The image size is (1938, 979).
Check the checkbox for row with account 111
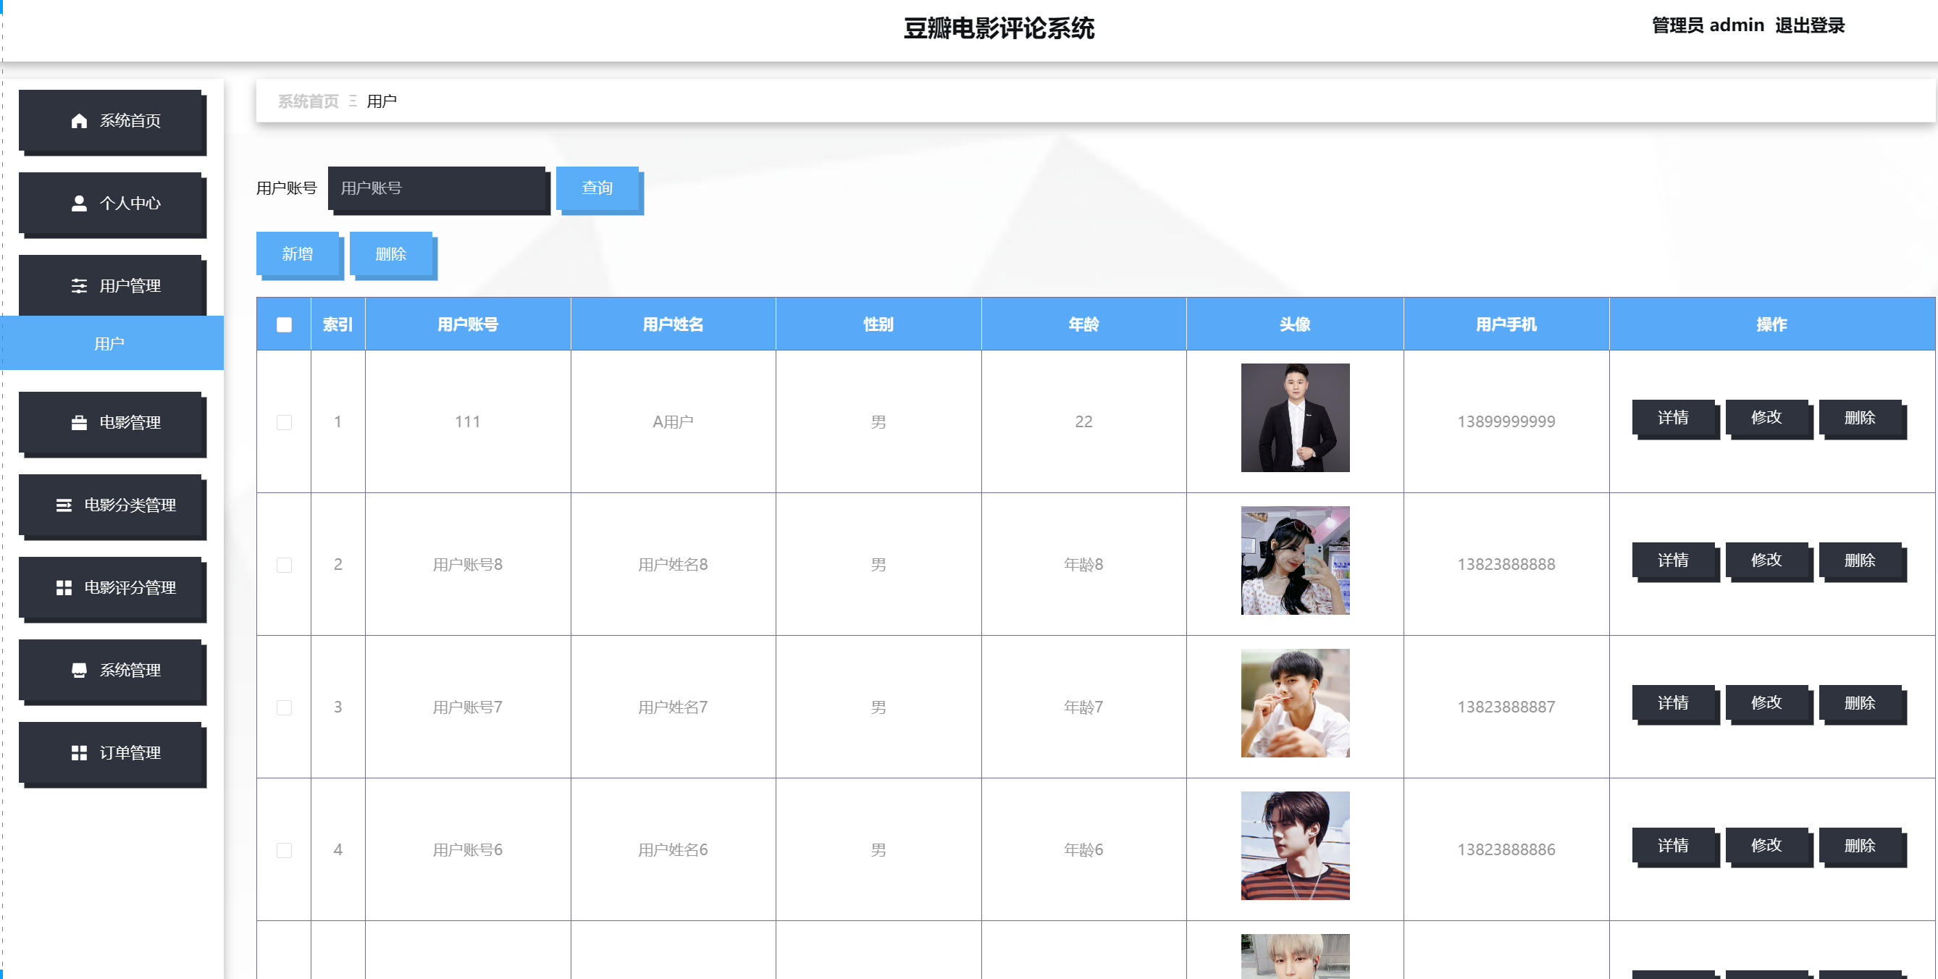tap(284, 422)
